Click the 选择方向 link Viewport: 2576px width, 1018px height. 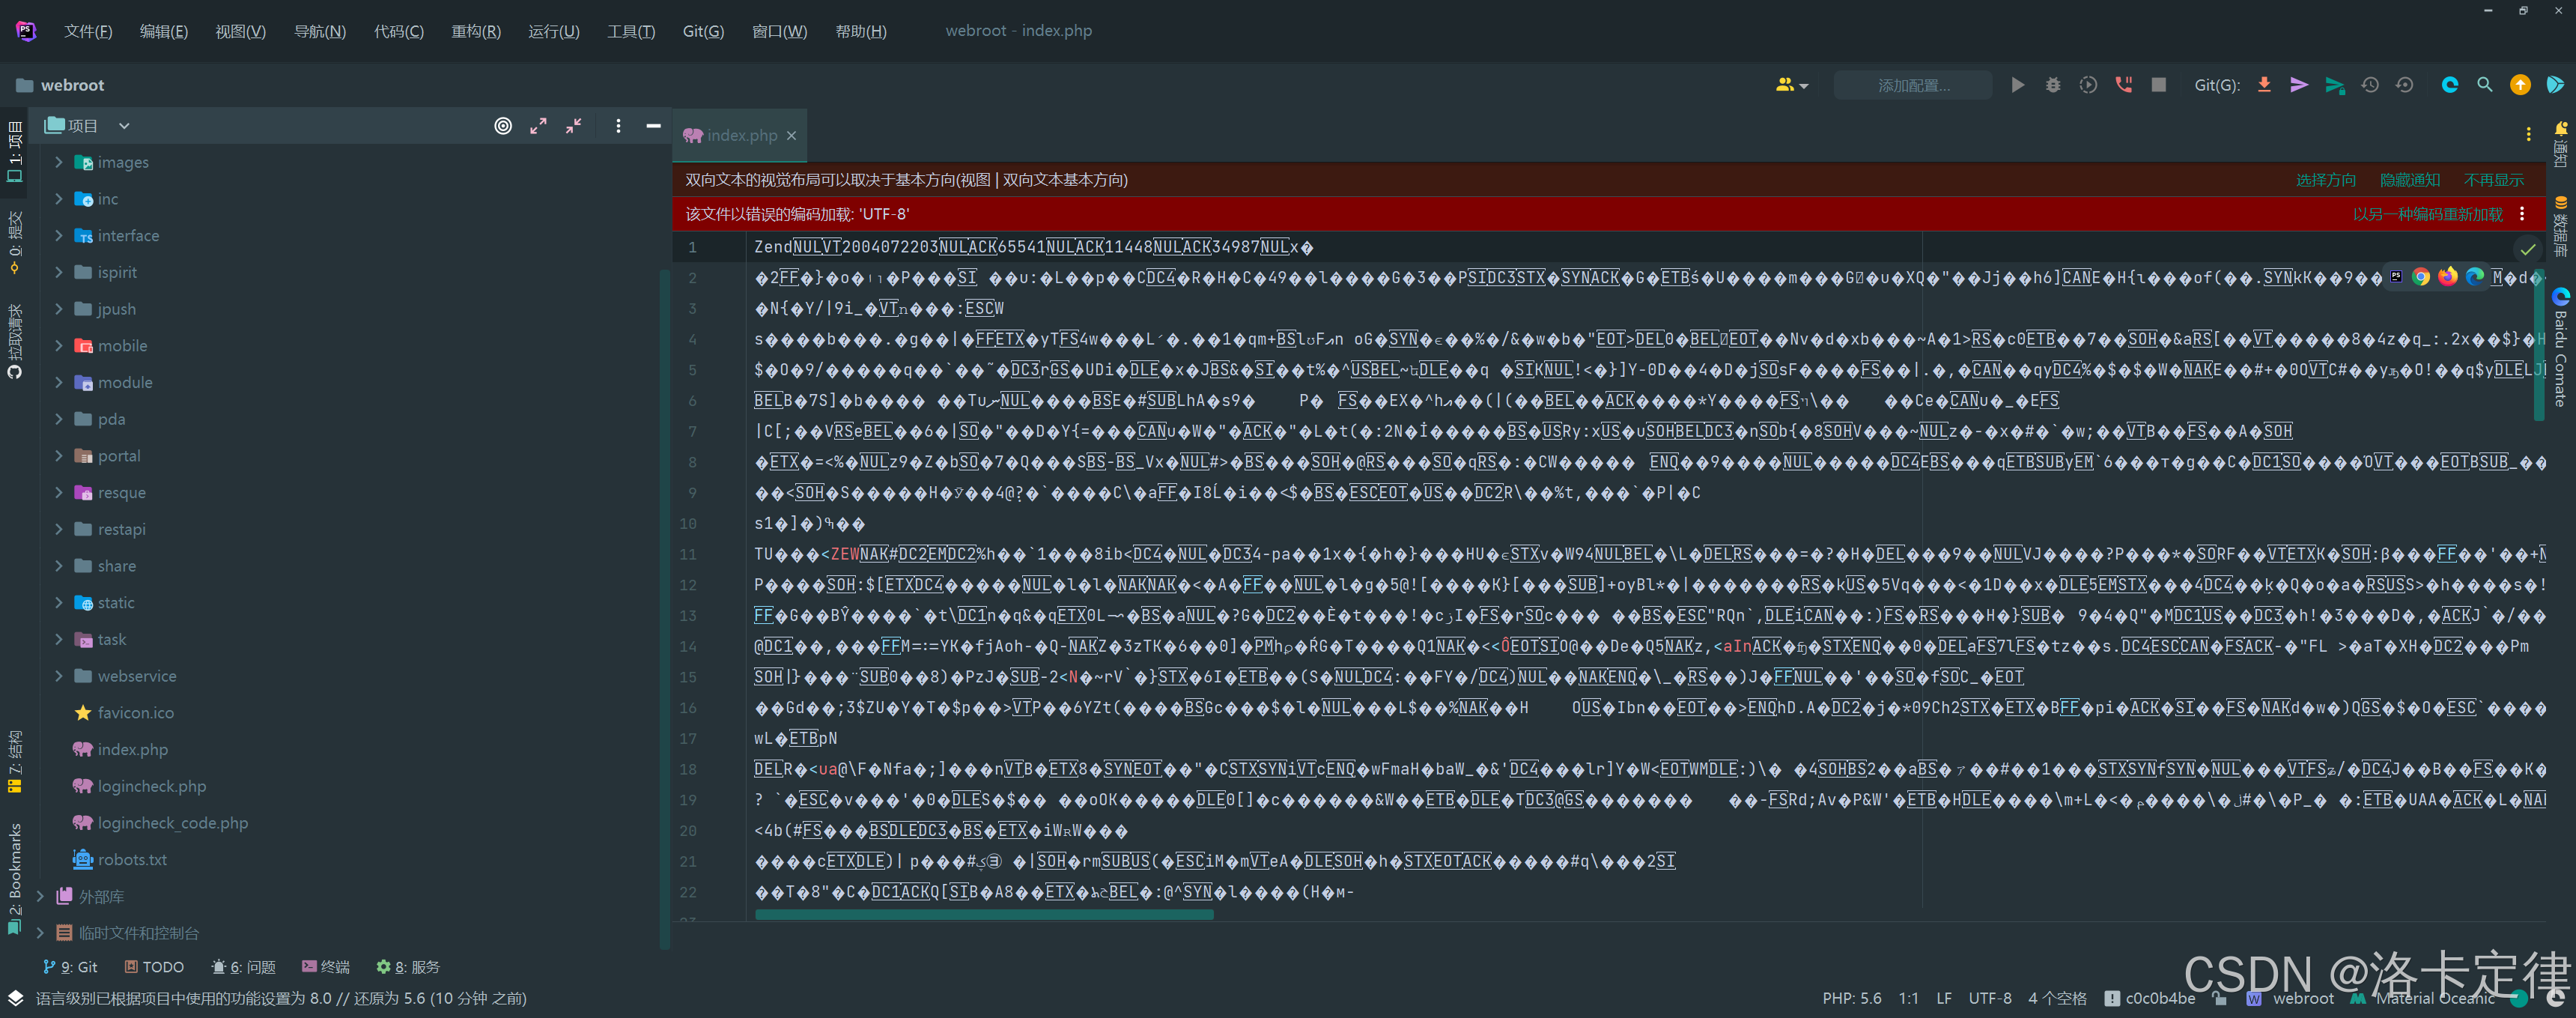point(2325,180)
